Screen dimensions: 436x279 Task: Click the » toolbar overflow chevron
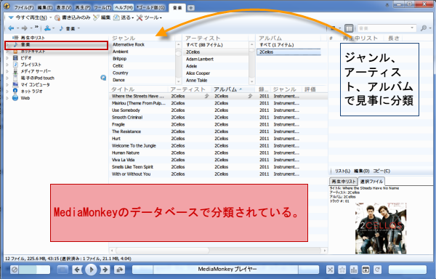[36, 27]
